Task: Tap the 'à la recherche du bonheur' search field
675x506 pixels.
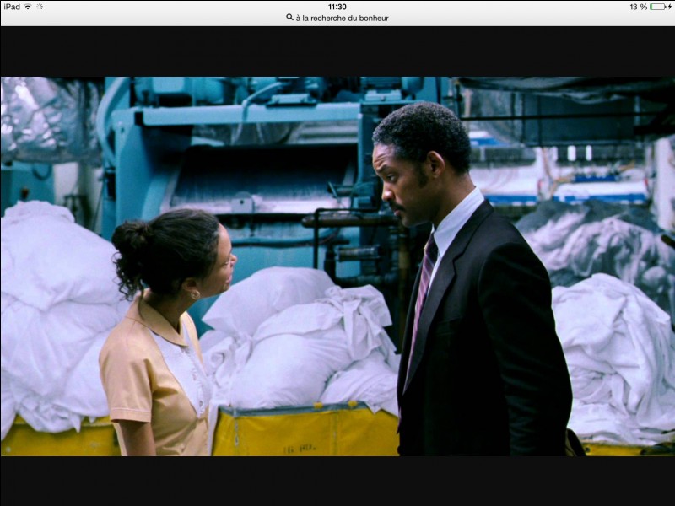Action: tap(337, 18)
